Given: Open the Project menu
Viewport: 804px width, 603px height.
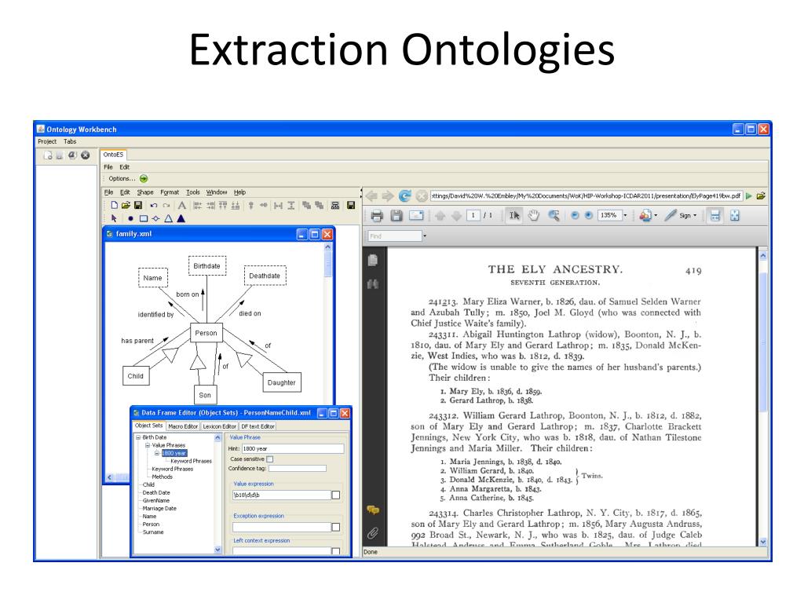Looking at the screenshot, I should (x=46, y=141).
